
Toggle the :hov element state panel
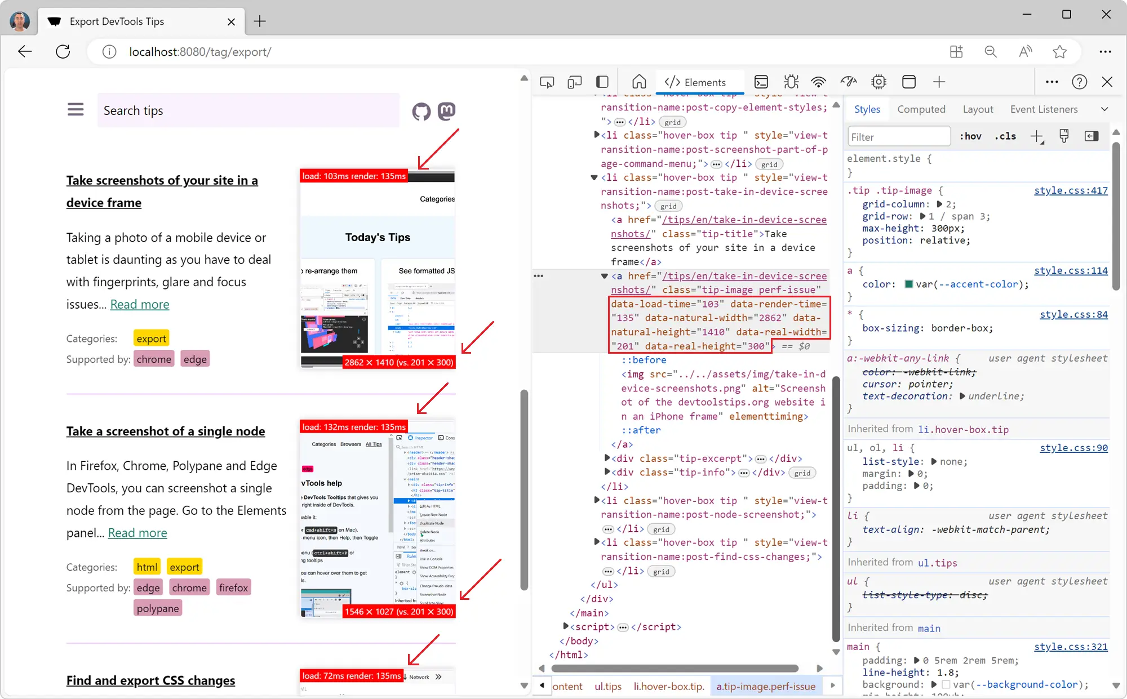[x=970, y=136]
